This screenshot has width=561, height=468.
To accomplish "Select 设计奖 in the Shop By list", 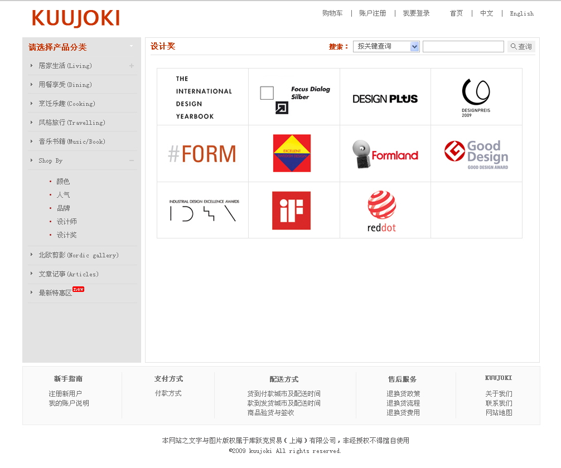I will [x=66, y=235].
